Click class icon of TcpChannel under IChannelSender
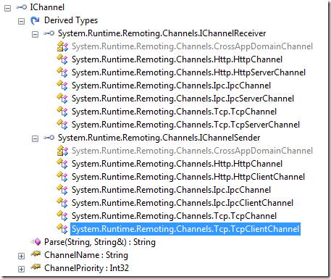 (x=62, y=216)
